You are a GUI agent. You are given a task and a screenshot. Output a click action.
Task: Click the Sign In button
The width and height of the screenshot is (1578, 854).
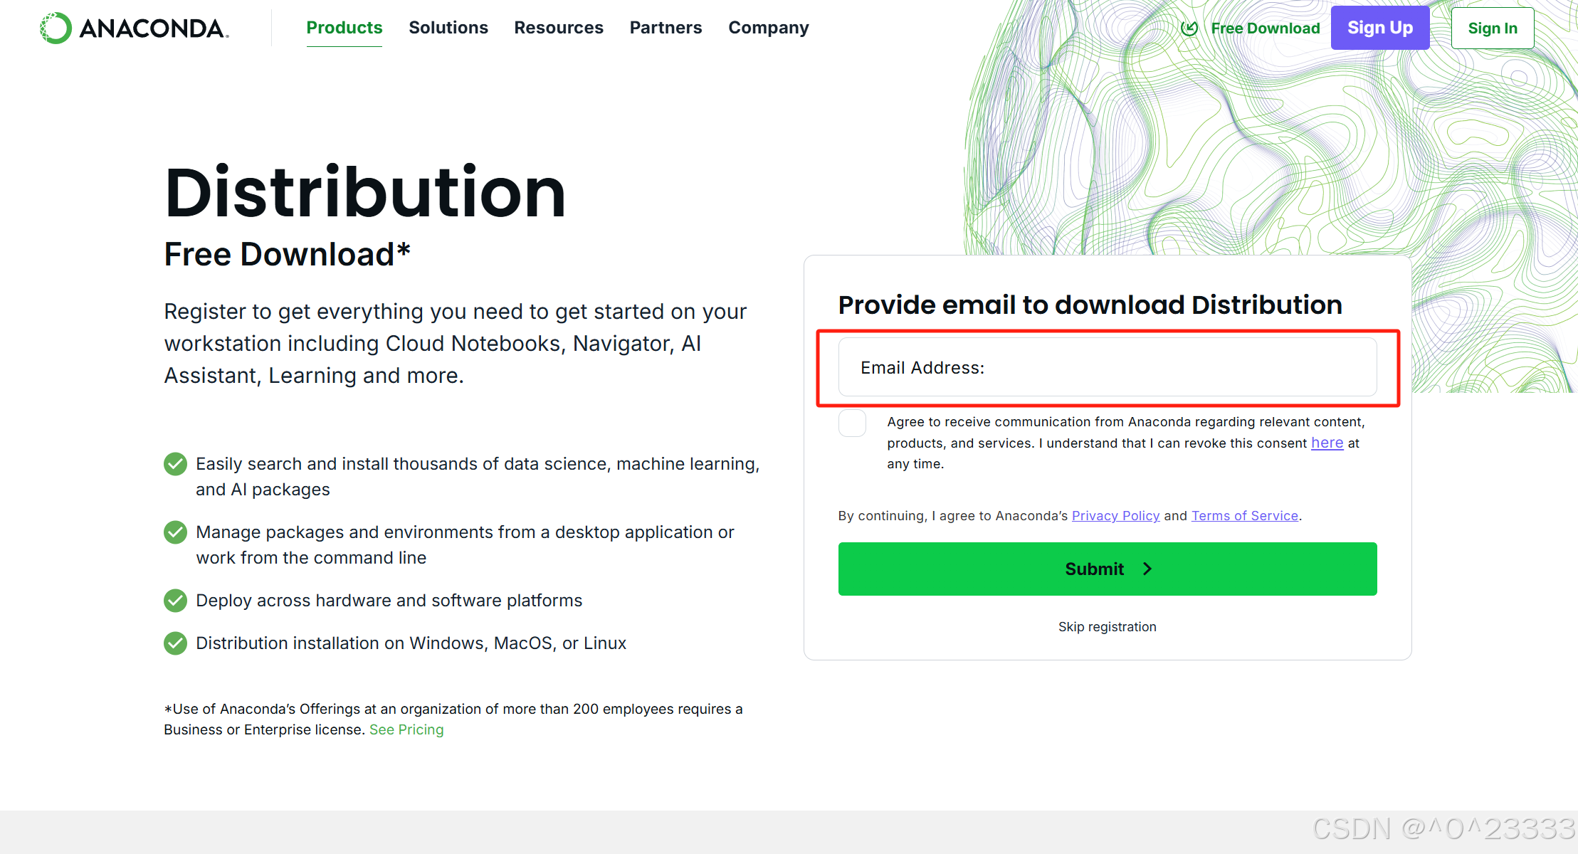[1493, 28]
